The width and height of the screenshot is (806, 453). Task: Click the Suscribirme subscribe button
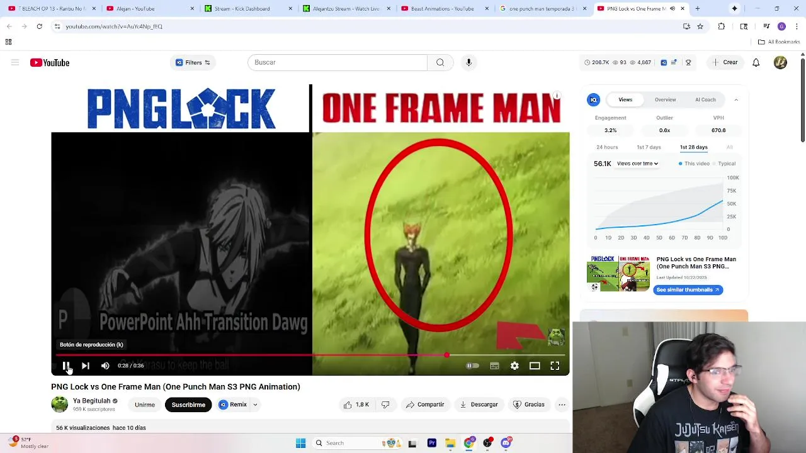(x=188, y=405)
